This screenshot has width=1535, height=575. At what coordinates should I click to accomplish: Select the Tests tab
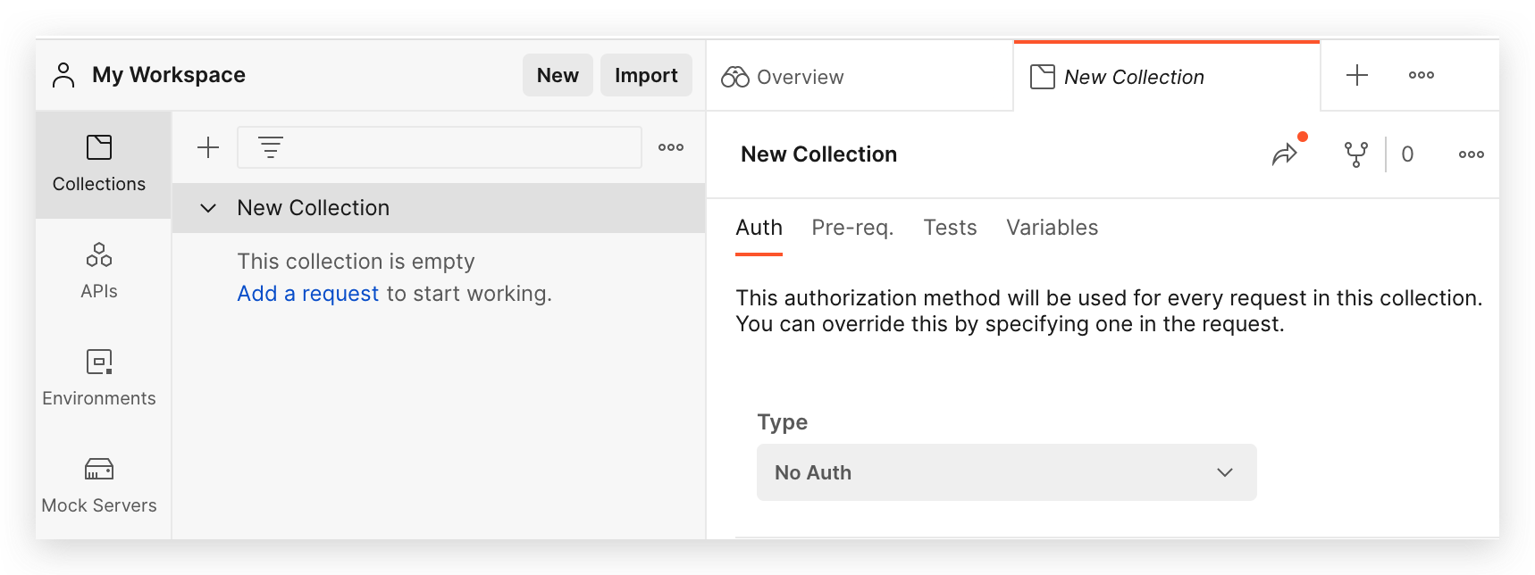click(950, 228)
